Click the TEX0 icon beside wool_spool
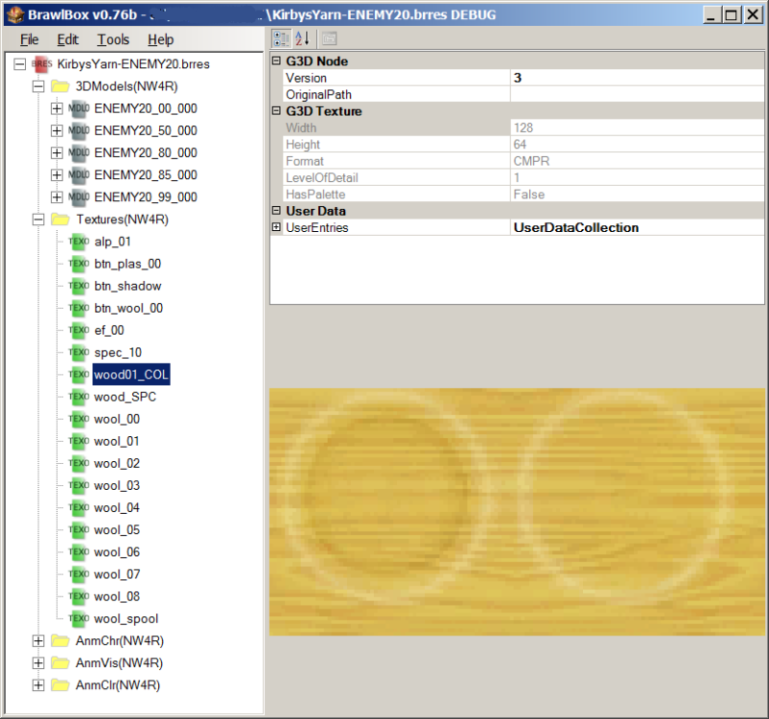This screenshot has width=769, height=719. 79,618
